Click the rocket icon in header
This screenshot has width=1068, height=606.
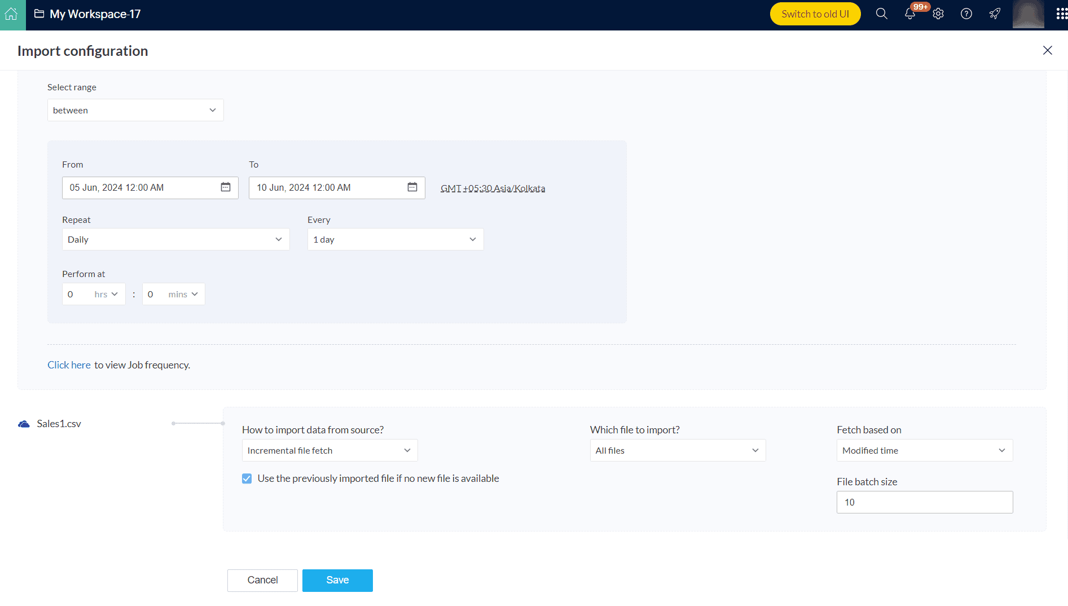click(995, 14)
